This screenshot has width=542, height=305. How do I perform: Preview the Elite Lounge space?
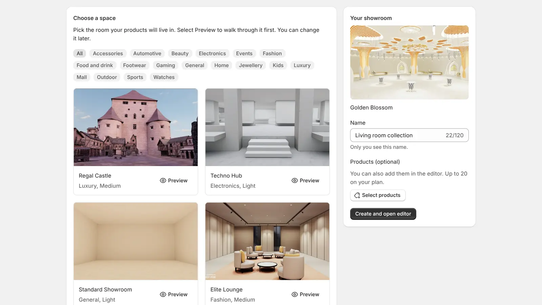(x=306, y=294)
